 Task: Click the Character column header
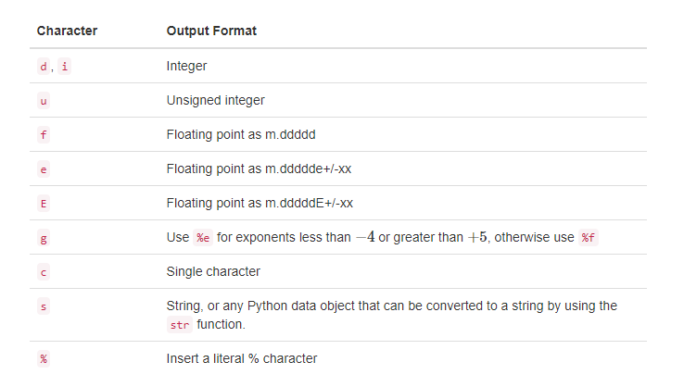(67, 31)
